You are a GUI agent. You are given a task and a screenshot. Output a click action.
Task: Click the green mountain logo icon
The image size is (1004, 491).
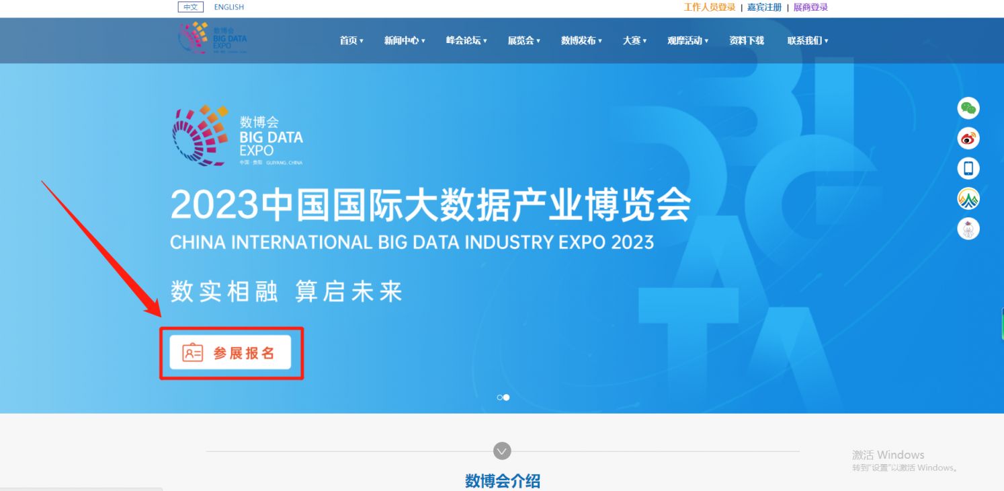pos(968,198)
